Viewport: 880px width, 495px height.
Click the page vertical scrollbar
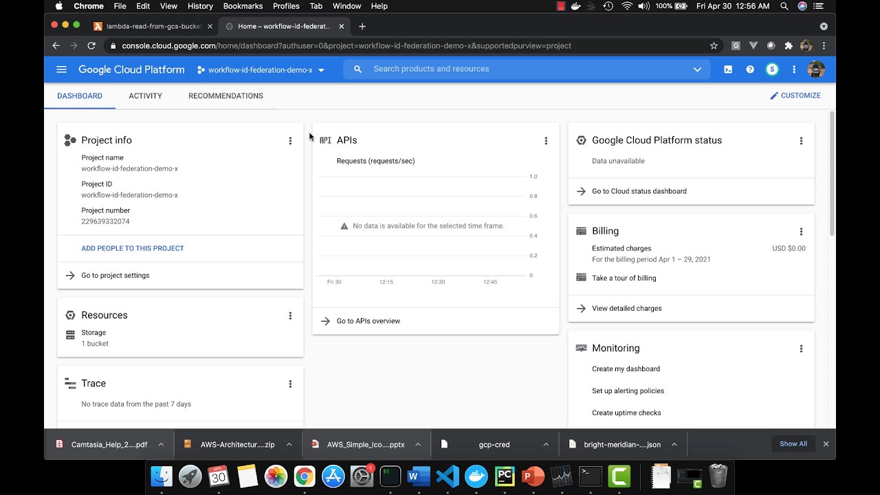[832, 173]
